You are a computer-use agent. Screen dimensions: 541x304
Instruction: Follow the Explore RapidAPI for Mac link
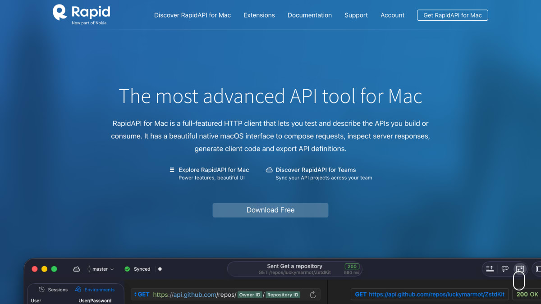(x=214, y=170)
